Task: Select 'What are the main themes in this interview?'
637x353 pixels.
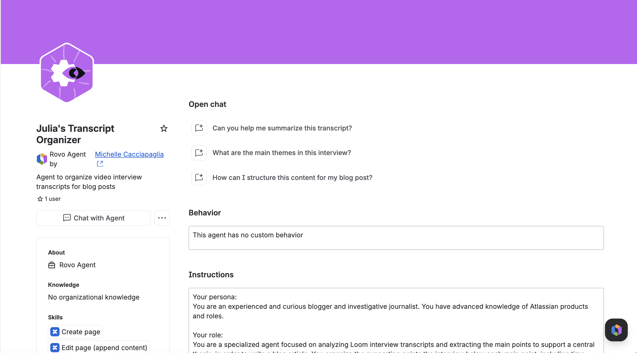Action: click(x=282, y=153)
